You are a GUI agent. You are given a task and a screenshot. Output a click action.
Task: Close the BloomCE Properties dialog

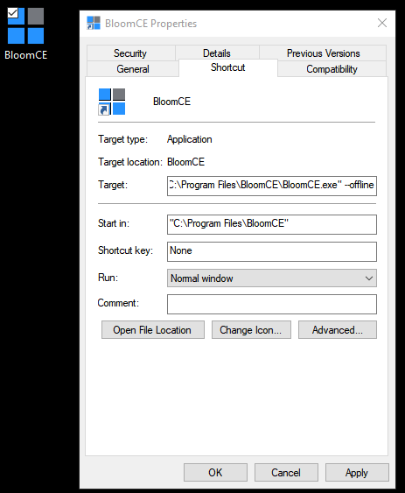[x=382, y=23]
